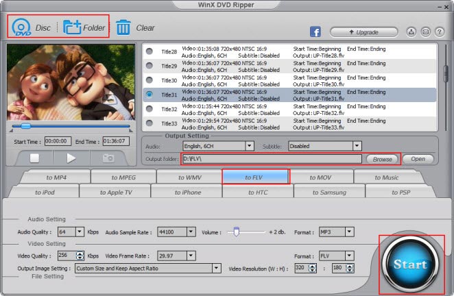Select the Title32 radio button
This screenshot has height=296, width=454.
pos(149,109)
